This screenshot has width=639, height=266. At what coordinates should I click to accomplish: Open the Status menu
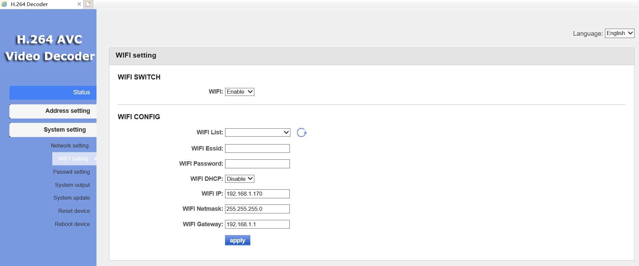coord(53,92)
